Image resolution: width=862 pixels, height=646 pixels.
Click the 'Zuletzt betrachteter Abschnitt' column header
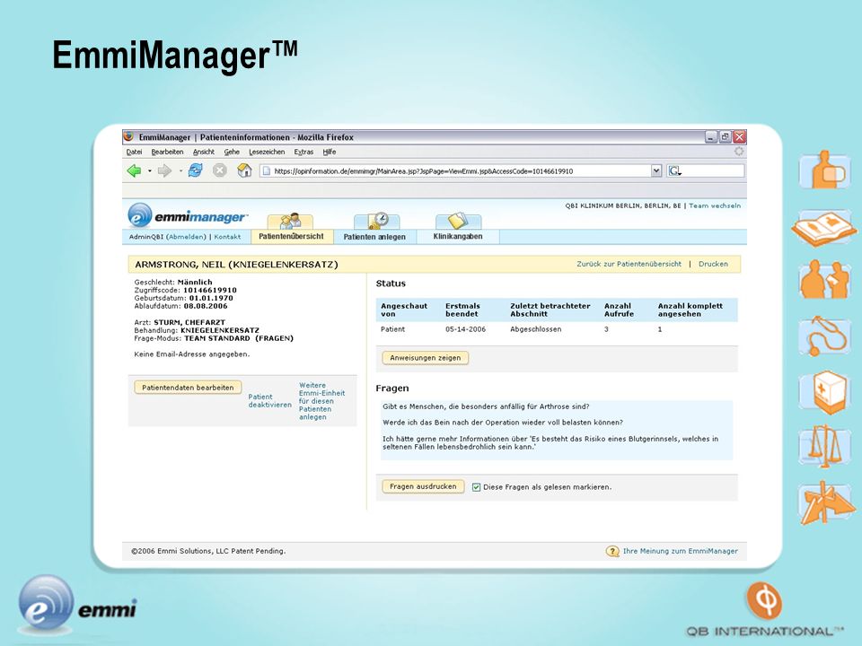(550, 310)
